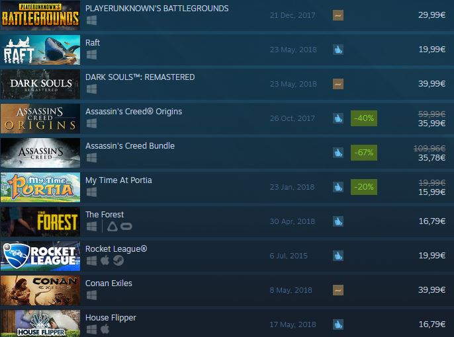The image size is (454, 337).
Task: Select the House Flipper title
Action: 111,318
